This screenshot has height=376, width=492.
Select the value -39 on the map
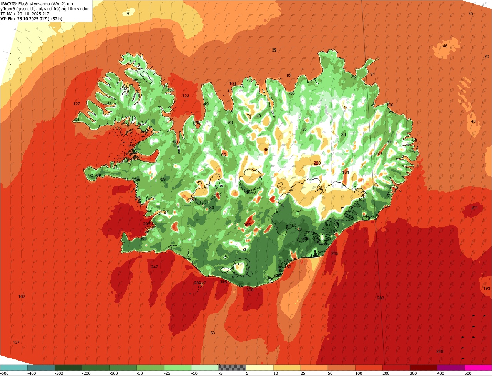click(x=343, y=135)
